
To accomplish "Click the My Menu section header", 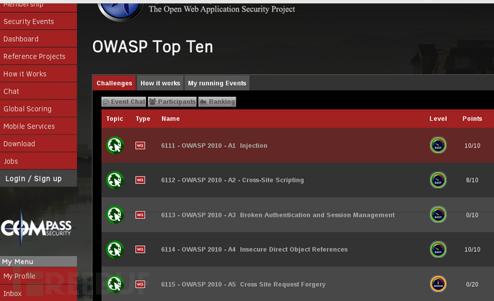I will [x=39, y=262].
